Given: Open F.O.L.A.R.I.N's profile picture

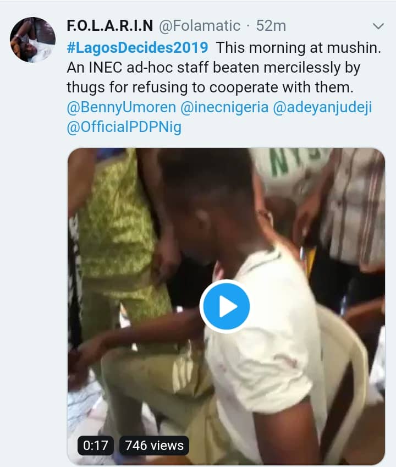Looking at the screenshot, I should coord(33,40).
